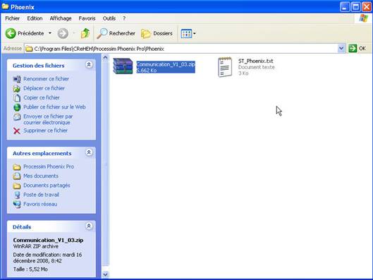The width and height of the screenshot is (373, 280).
Task: Open Mes documents link
Action: (41, 176)
